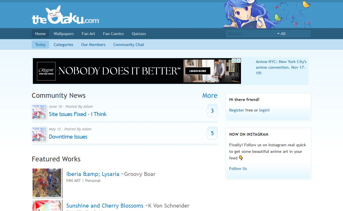
Task: Click the pointing-down hand emoji
Action: tap(241, 158)
